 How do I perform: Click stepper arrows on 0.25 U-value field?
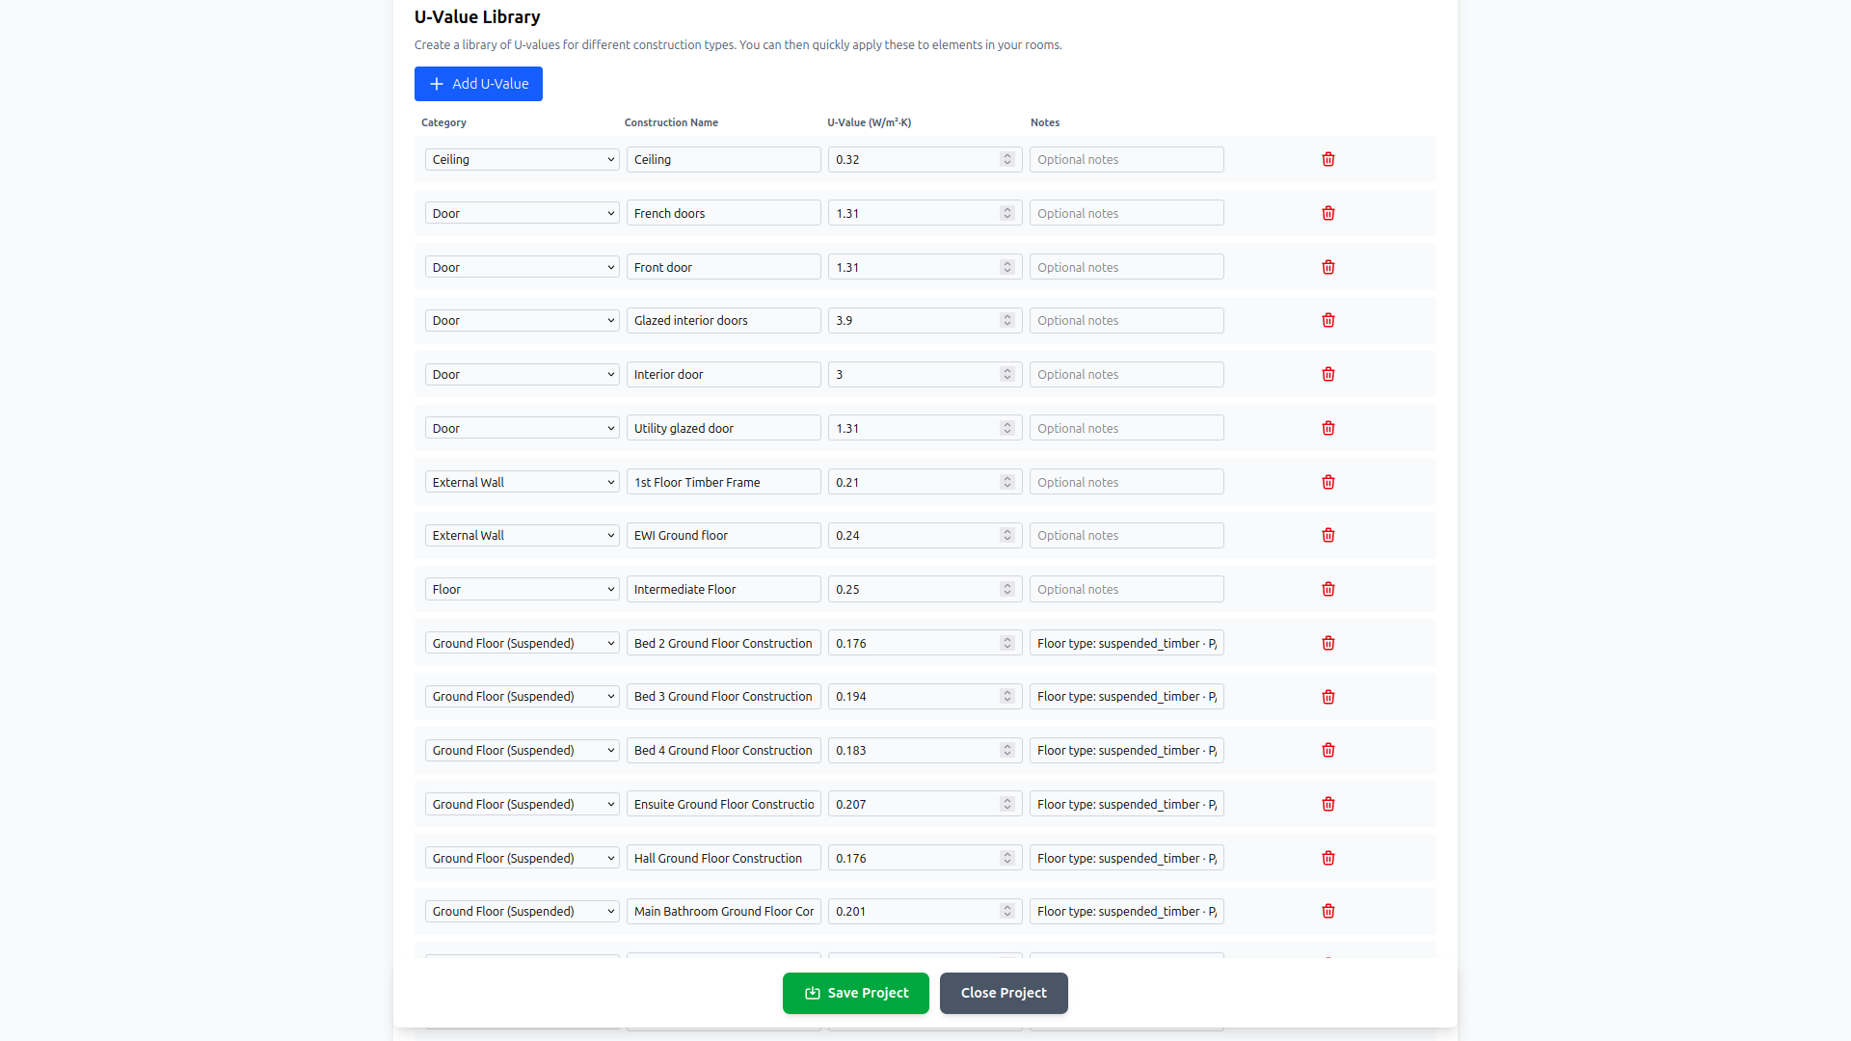[x=1006, y=589]
